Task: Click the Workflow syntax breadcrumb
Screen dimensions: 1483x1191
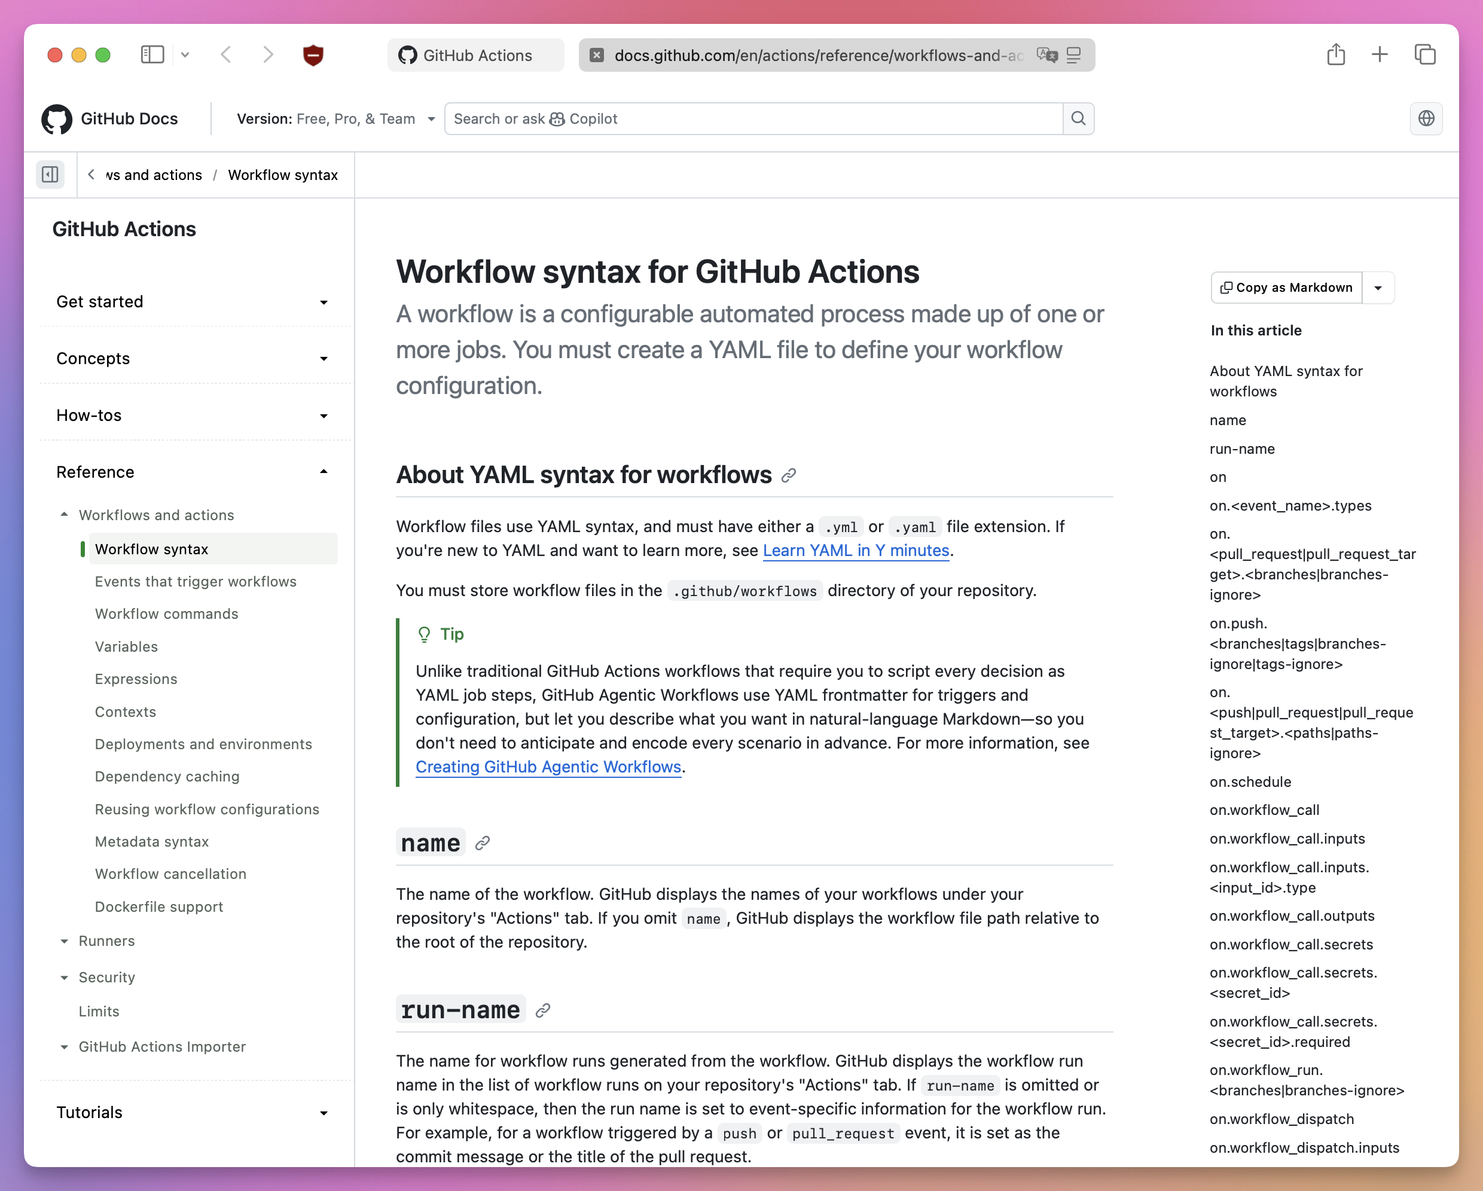Action: [x=283, y=175]
